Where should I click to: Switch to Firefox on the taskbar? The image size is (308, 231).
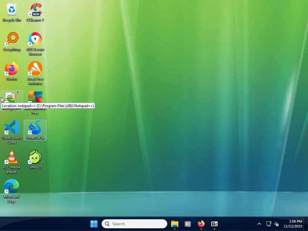(201, 224)
